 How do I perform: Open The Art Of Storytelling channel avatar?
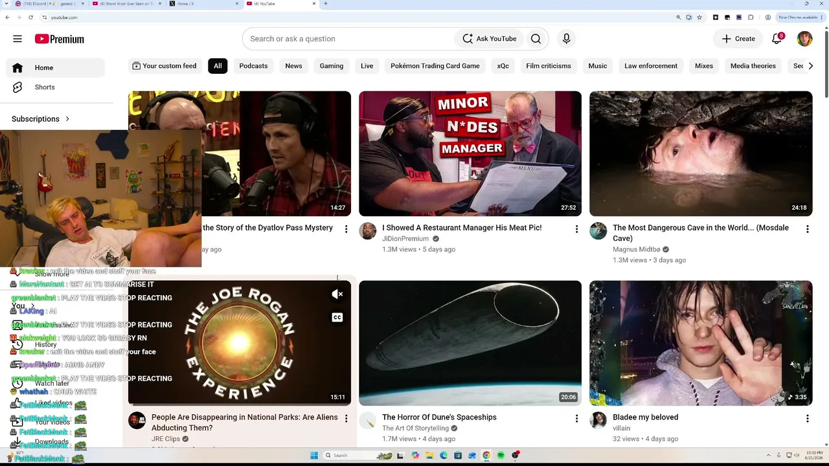point(368,421)
